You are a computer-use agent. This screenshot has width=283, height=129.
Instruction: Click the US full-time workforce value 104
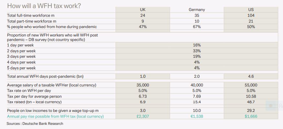click(251, 15)
